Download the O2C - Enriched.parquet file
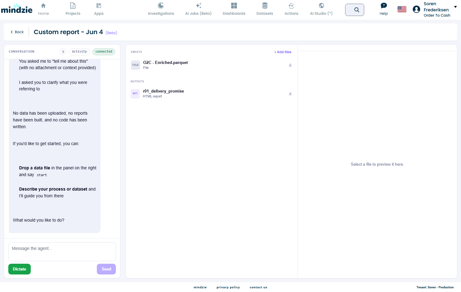This screenshot has width=461, height=292. (x=290, y=65)
